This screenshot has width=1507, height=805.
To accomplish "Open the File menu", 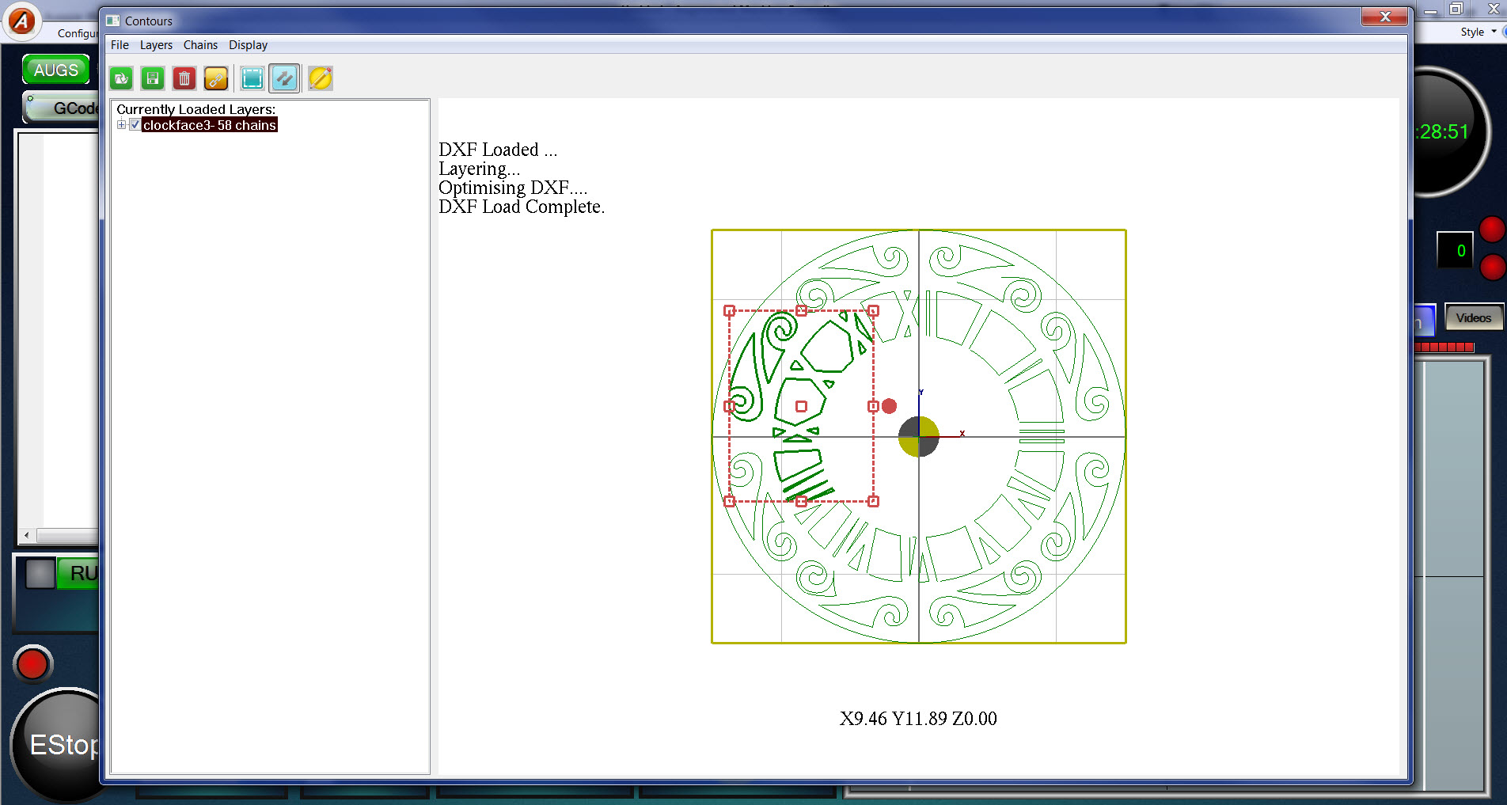I will click(x=120, y=45).
